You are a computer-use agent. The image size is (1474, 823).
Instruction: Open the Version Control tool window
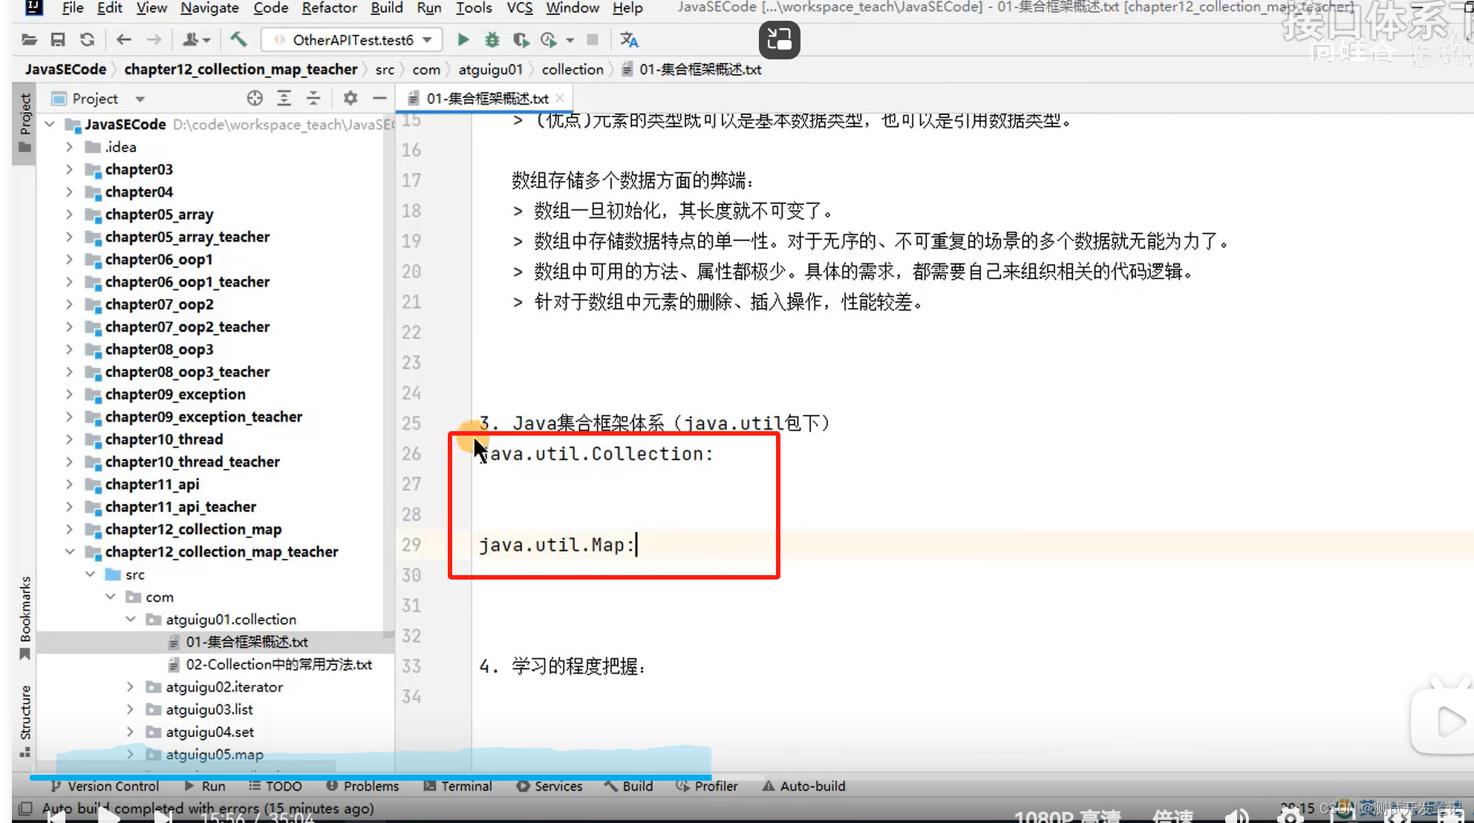pos(105,786)
